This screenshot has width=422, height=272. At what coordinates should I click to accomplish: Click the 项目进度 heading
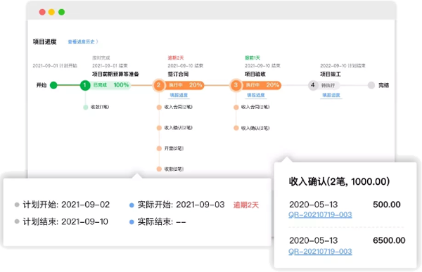pos(45,41)
